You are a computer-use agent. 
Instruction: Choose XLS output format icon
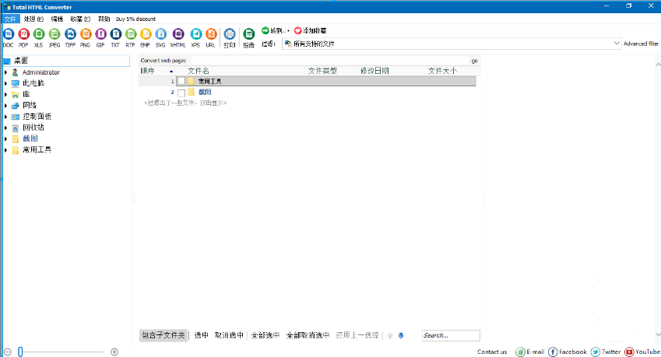click(x=39, y=33)
